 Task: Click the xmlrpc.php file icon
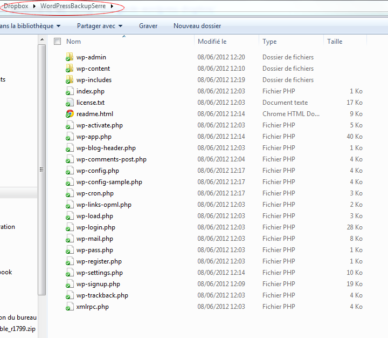tap(70, 307)
